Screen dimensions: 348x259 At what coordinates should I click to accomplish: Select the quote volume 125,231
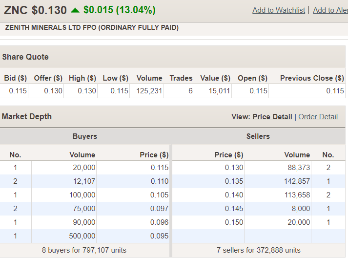(x=149, y=91)
